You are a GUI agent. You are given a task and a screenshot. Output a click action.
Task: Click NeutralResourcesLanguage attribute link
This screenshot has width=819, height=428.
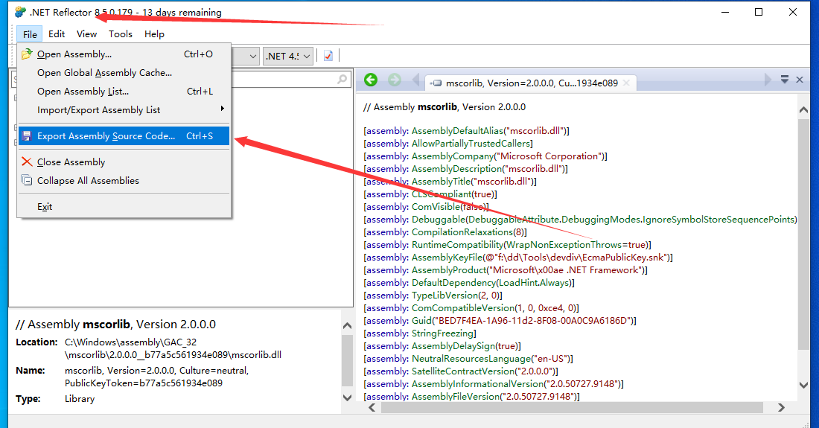[471, 359]
